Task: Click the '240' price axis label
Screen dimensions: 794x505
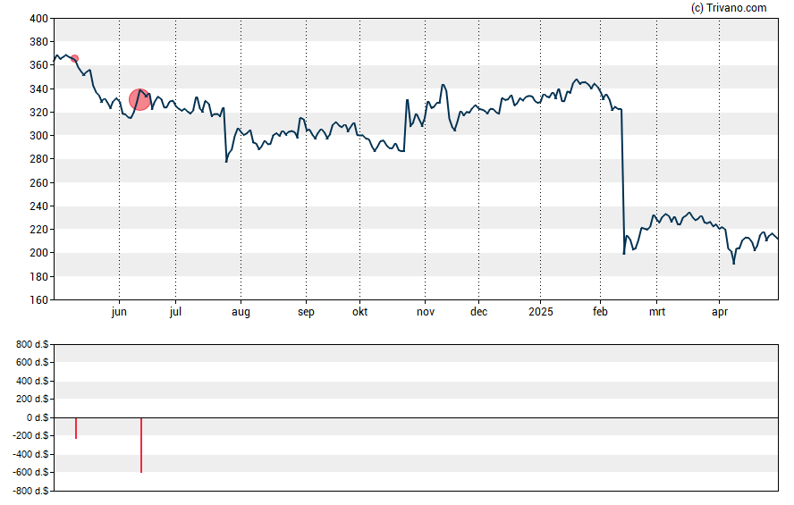Action: coord(39,206)
